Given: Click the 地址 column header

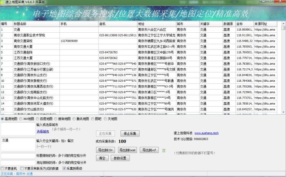Looking at the screenshot, I should tap(156, 24).
